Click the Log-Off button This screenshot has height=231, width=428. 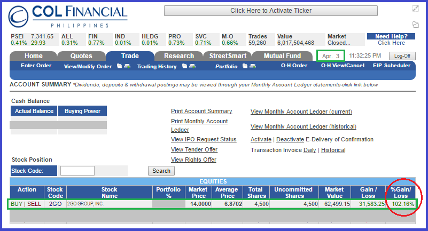coord(402,56)
